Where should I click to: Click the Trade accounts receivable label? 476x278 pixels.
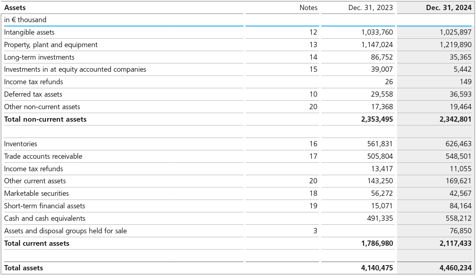43,156
